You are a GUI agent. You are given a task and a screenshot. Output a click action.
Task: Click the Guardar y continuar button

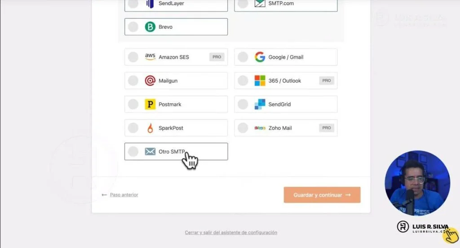pos(322,195)
